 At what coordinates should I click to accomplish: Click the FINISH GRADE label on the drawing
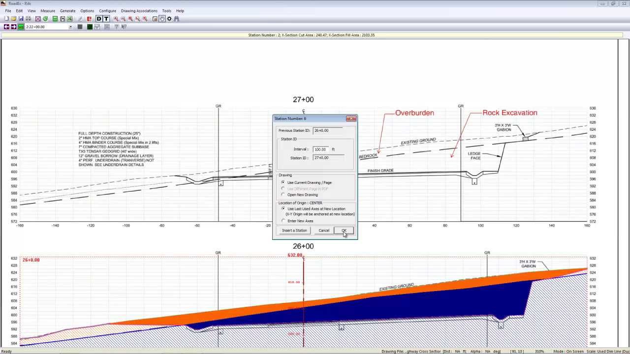tap(380, 171)
